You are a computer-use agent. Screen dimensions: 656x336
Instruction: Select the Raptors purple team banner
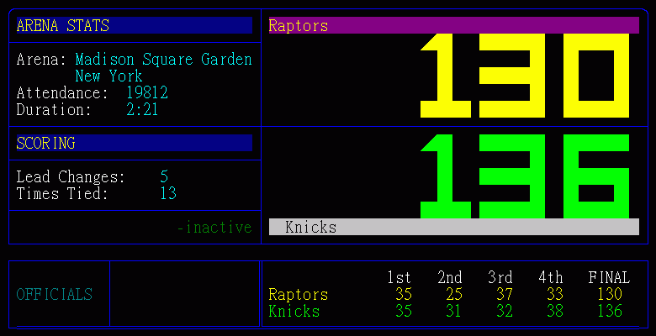tap(454, 25)
